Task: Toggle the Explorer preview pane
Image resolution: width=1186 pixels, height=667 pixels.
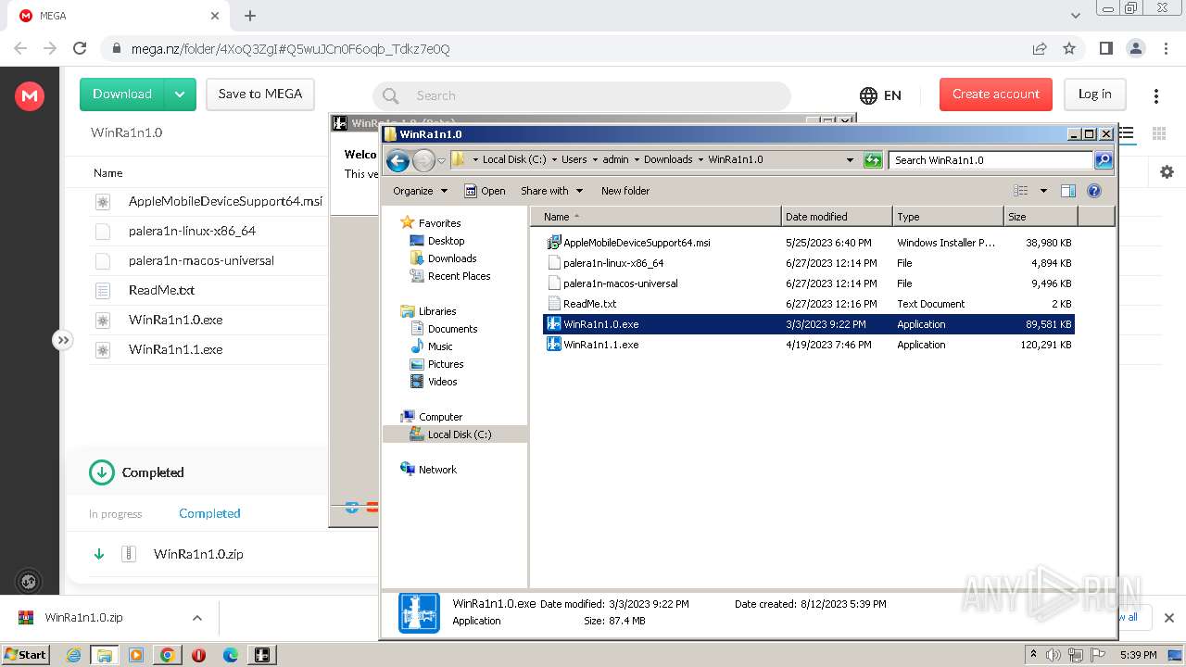Action: [x=1067, y=191]
